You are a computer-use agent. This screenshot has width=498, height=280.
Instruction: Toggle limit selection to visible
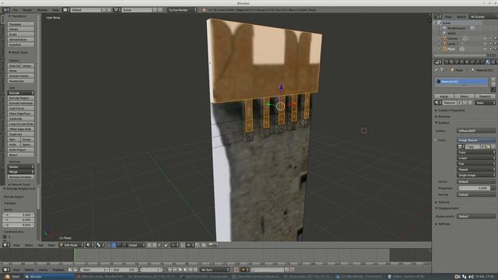pyautogui.click(x=166, y=245)
